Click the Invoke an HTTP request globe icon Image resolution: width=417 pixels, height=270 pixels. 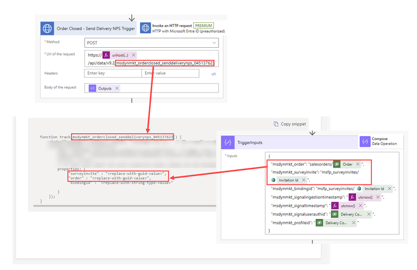click(146, 28)
